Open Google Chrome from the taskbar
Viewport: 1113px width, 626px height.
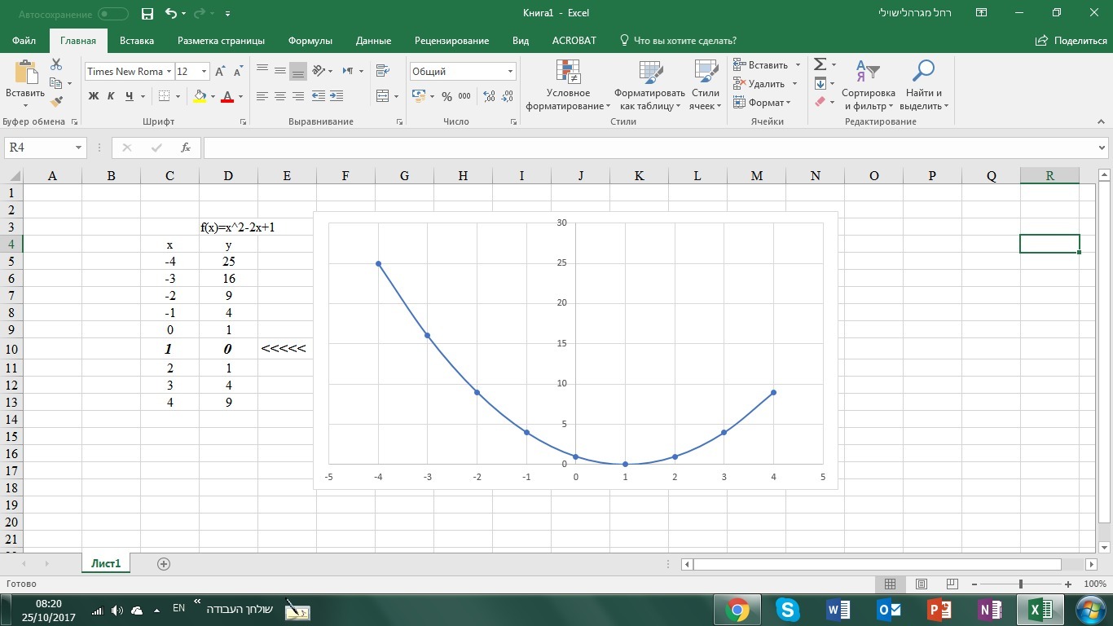pos(737,610)
